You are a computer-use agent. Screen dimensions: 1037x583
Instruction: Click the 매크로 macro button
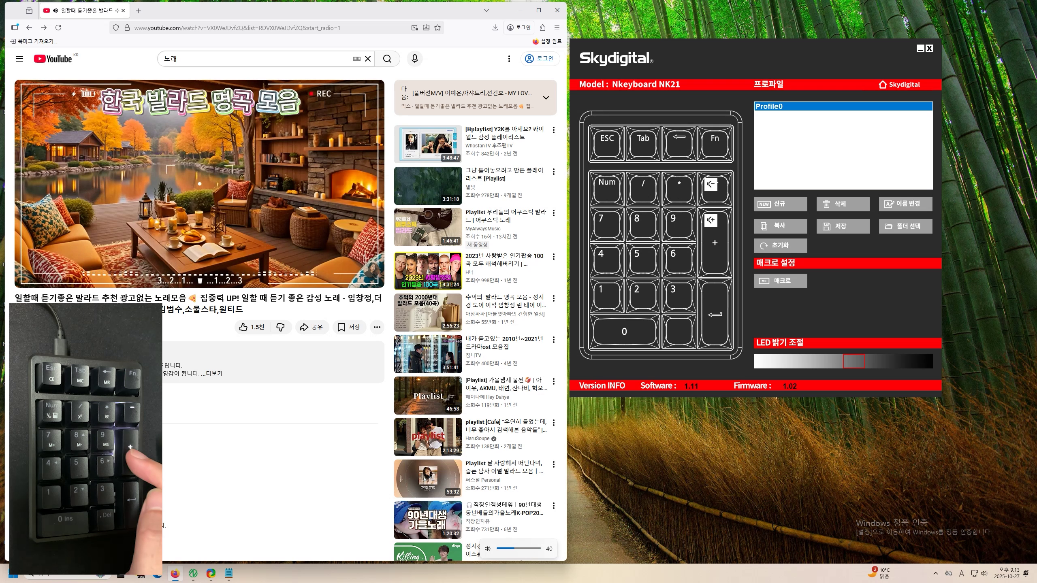[x=780, y=281]
